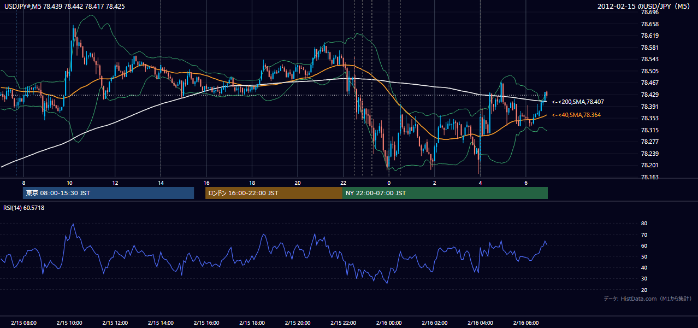
Task: Click the hour 22 tick label
Action: tap(343, 183)
